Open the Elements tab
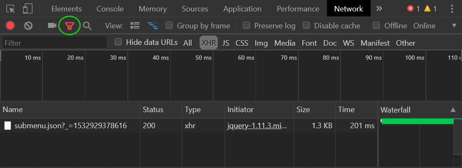The height and width of the screenshot is (168, 462). [x=67, y=9]
